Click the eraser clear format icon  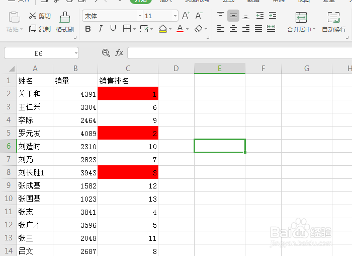199,29
